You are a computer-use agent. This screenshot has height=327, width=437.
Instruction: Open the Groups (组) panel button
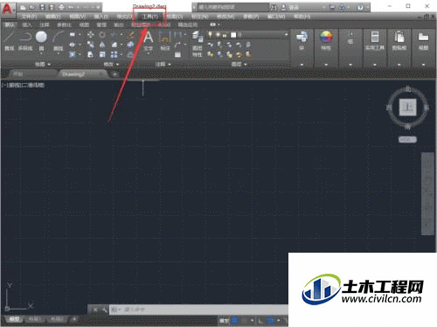(x=350, y=38)
